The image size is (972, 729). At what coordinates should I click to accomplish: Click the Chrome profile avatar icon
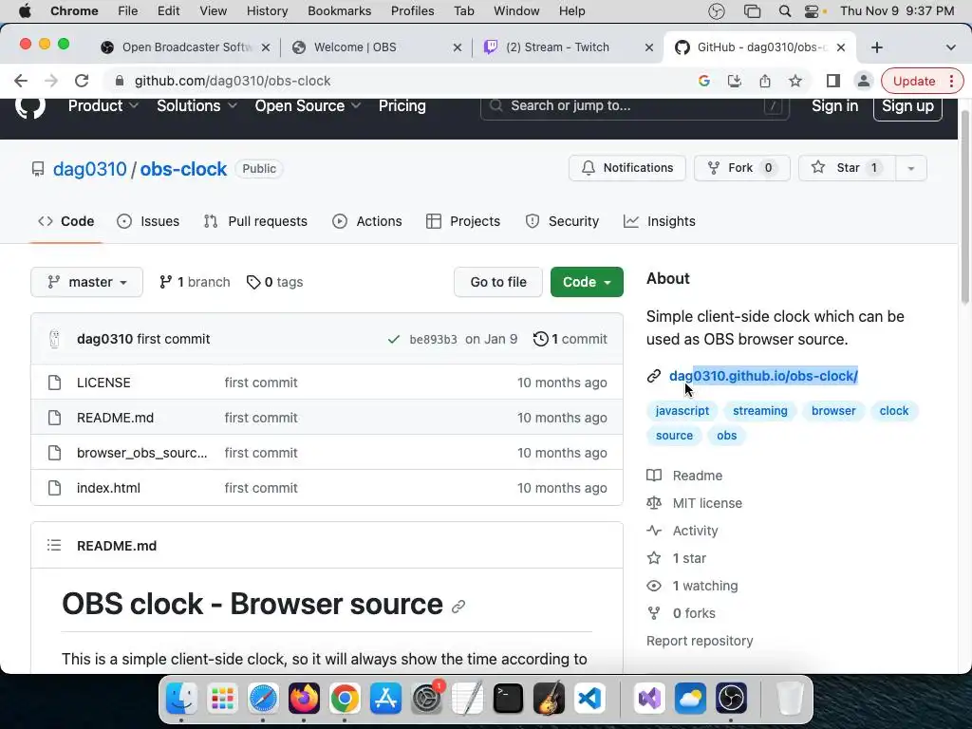tap(864, 81)
